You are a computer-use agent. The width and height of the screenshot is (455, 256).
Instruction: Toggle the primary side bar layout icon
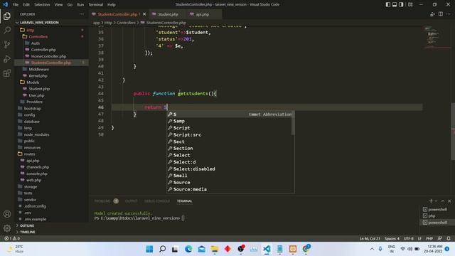pos(388,4)
